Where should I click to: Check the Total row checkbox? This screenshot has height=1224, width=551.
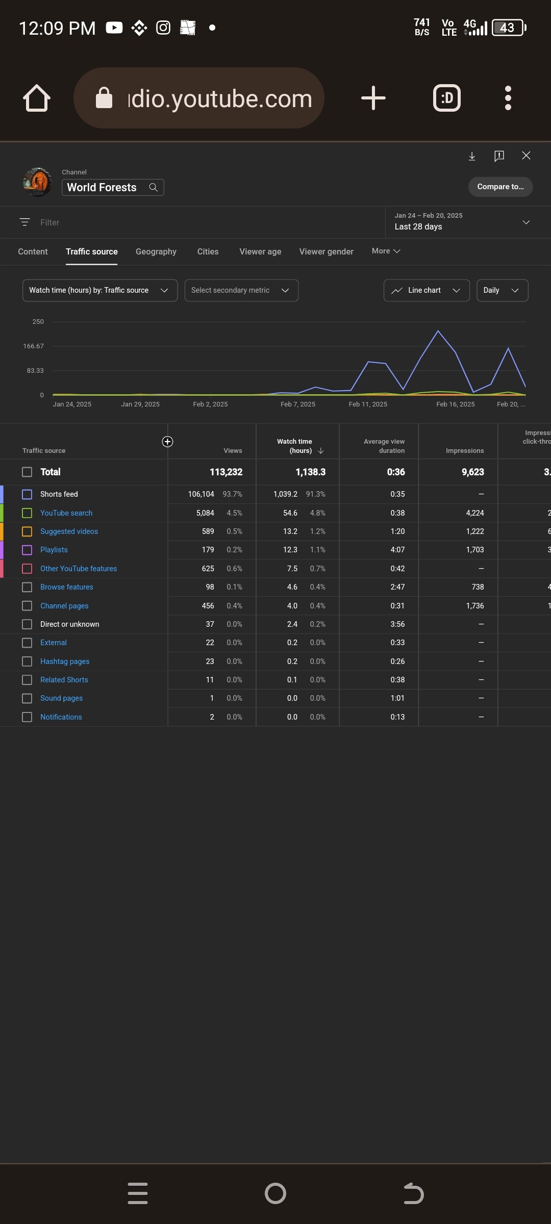tap(27, 472)
